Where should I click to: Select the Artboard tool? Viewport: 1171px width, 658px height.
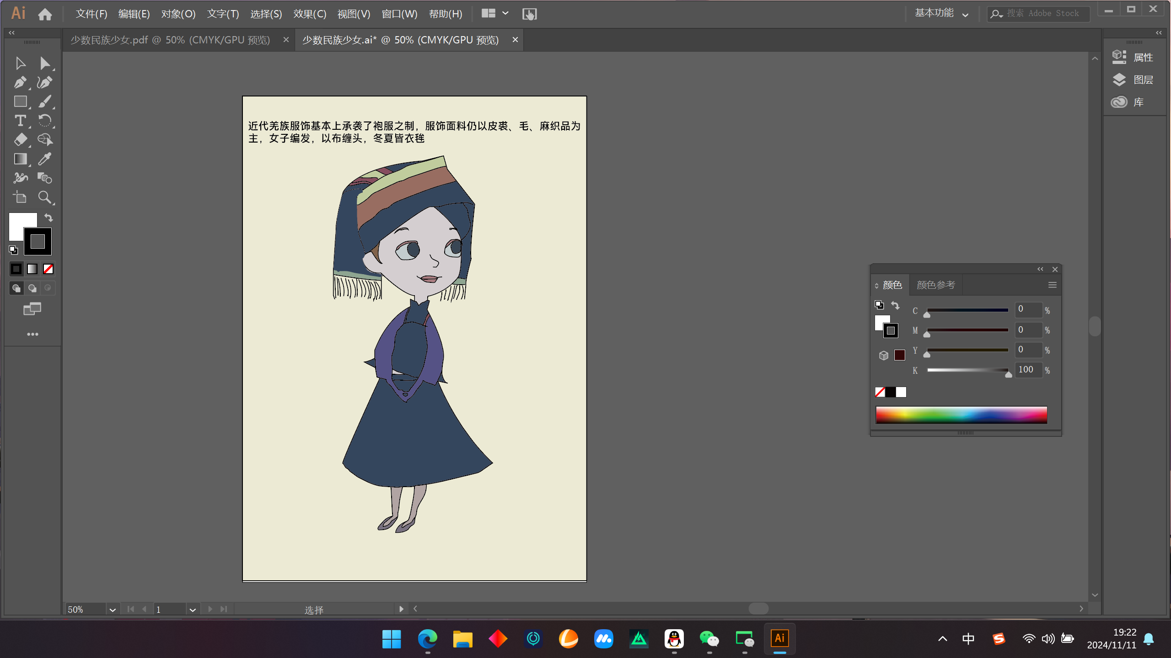20,197
